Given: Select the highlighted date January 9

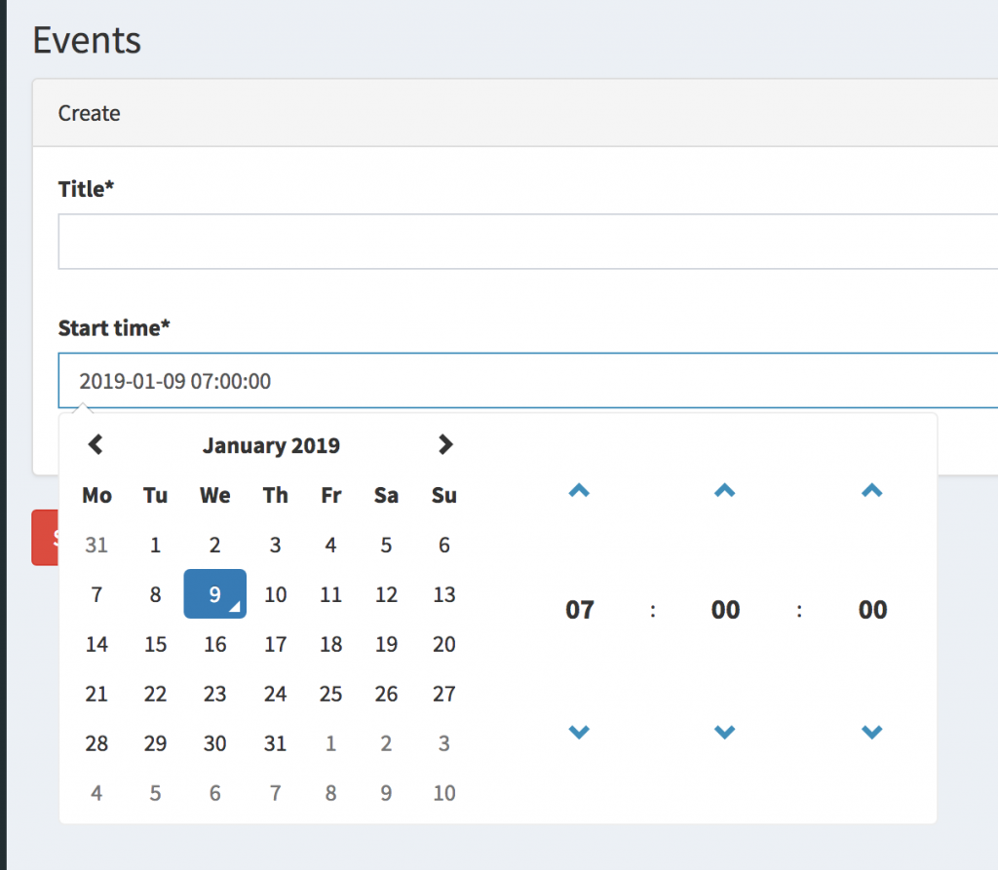Looking at the screenshot, I should [214, 594].
